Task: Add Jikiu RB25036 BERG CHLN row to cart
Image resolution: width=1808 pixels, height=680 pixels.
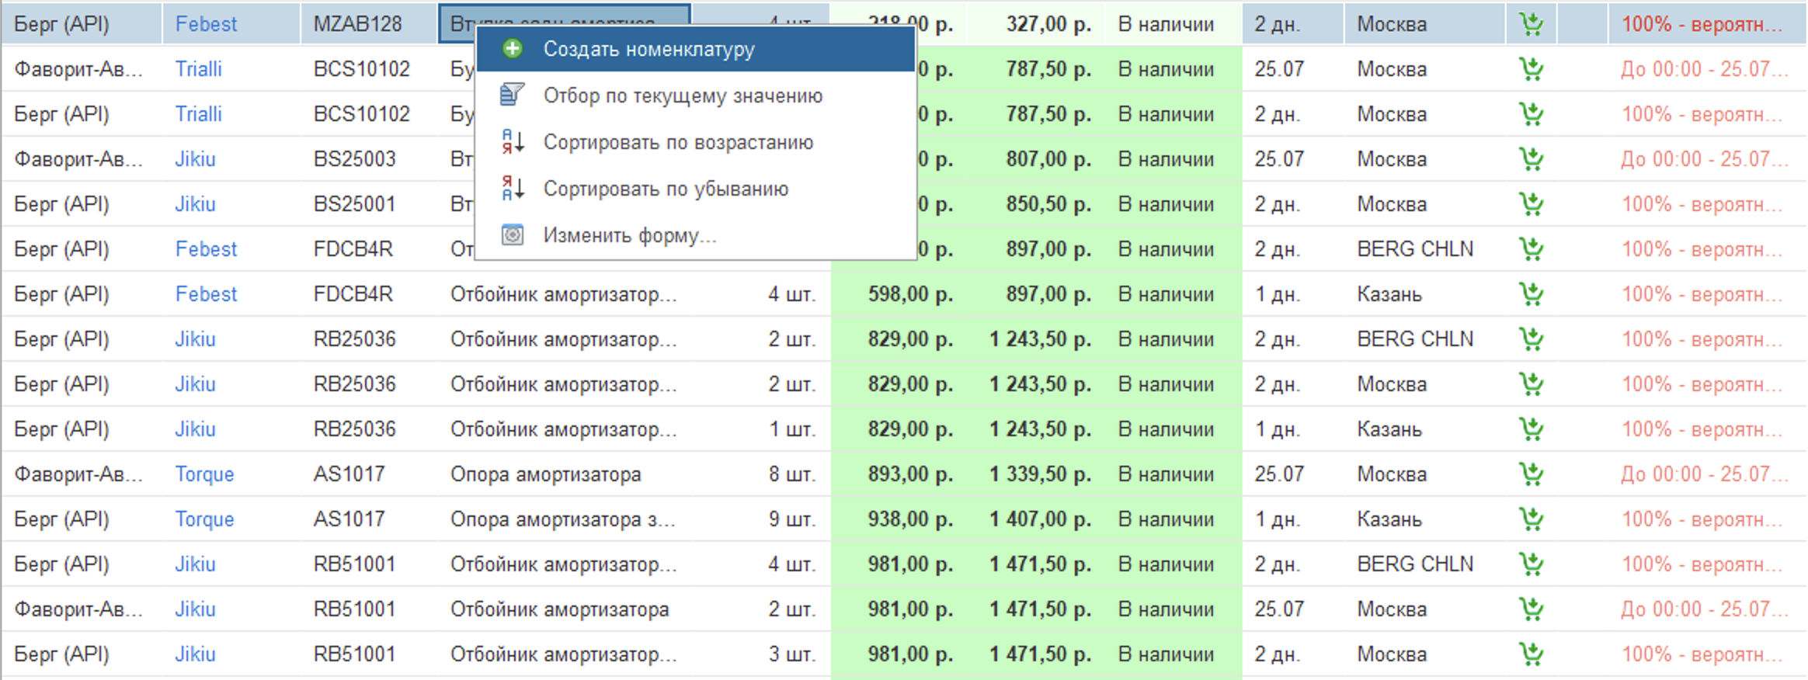Action: pyautogui.click(x=1531, y=339)
